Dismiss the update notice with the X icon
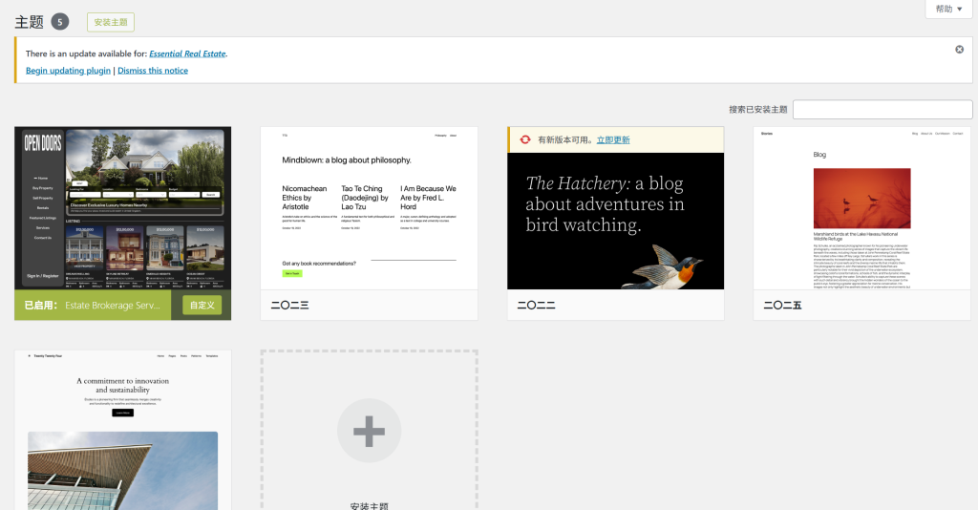978x510 pixels. click(x=959, y=50)
